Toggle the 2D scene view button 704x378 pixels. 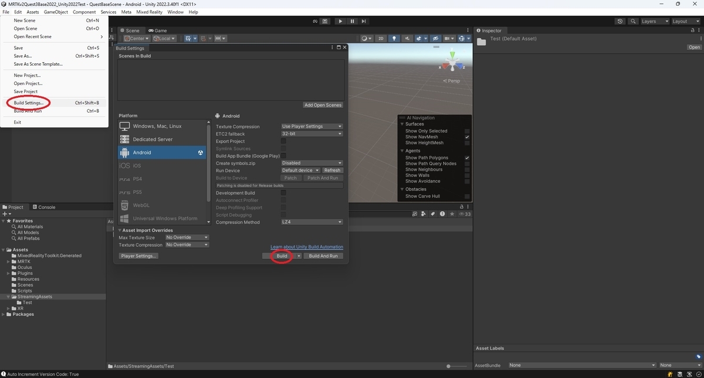point(381,39)
